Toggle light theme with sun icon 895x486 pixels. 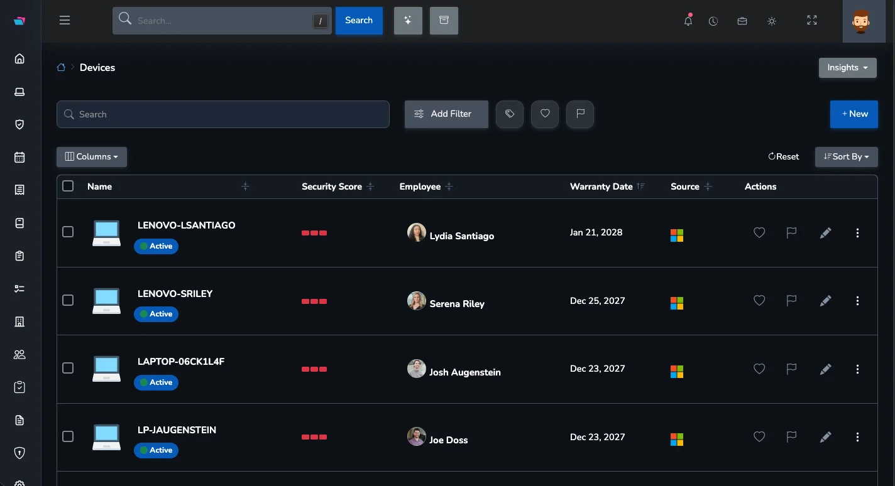click(x=772, y=21)
